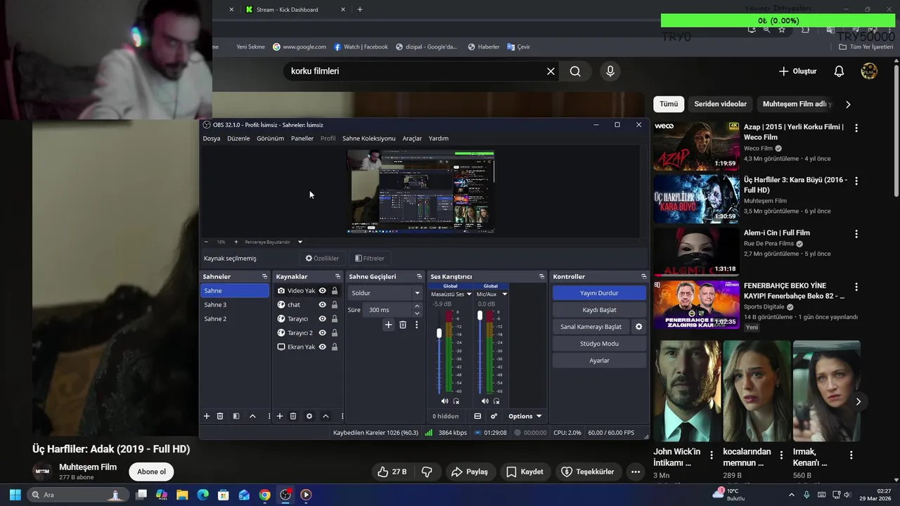The image size is (900, 506).
Task: Click the Paylaş share button
Action: [x=470, y=472]
